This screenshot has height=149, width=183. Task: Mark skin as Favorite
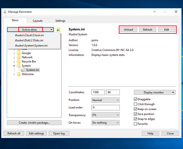[135, 124]
